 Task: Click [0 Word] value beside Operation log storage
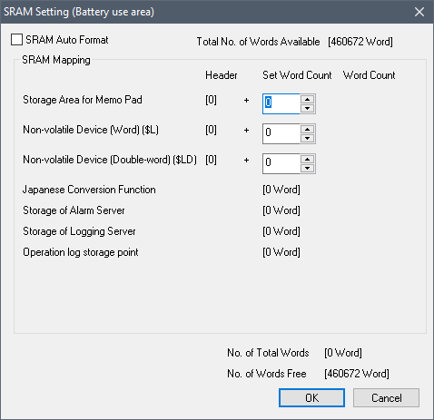[x=281, y=252]
